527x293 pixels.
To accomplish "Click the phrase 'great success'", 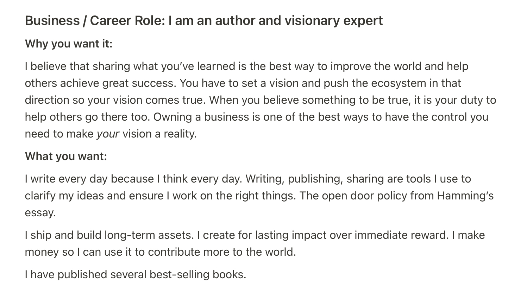I will (x=139, y=83).
